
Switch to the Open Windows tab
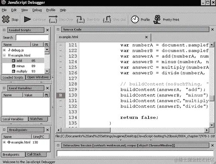[x=38, y=77]
